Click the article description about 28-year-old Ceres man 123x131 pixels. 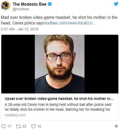58,107
